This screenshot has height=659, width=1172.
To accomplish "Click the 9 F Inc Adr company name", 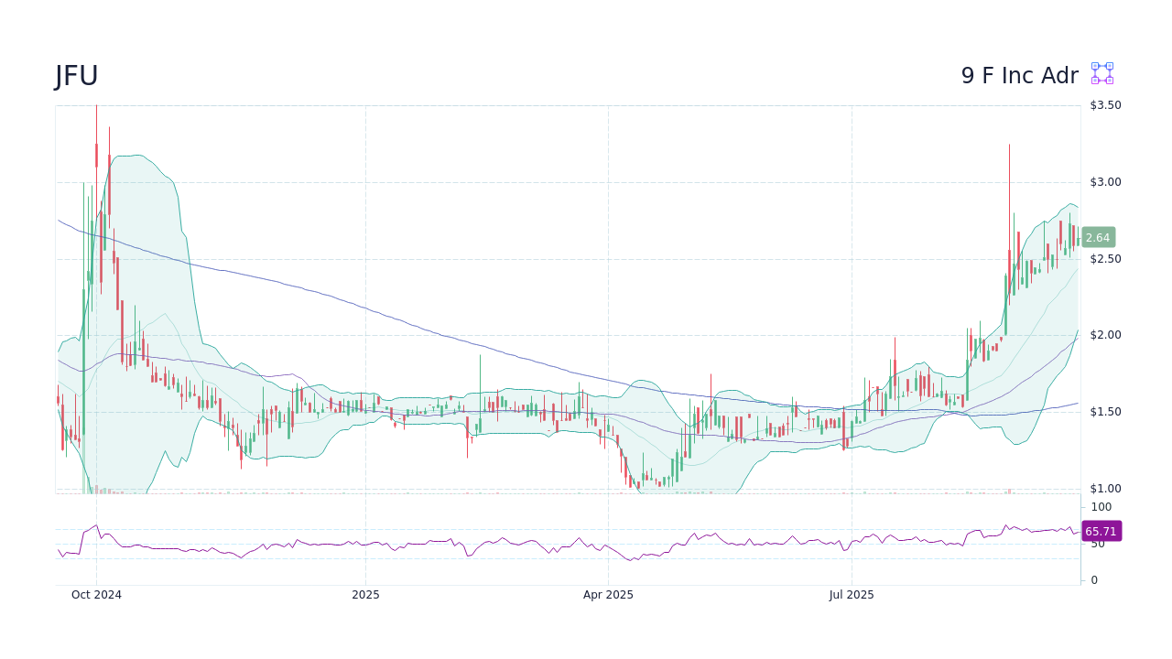I will (1019, 76).
